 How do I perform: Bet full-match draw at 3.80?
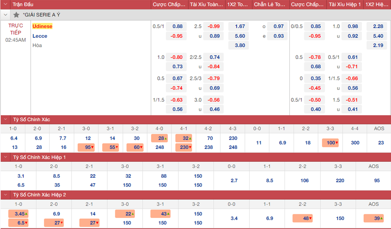238,45
